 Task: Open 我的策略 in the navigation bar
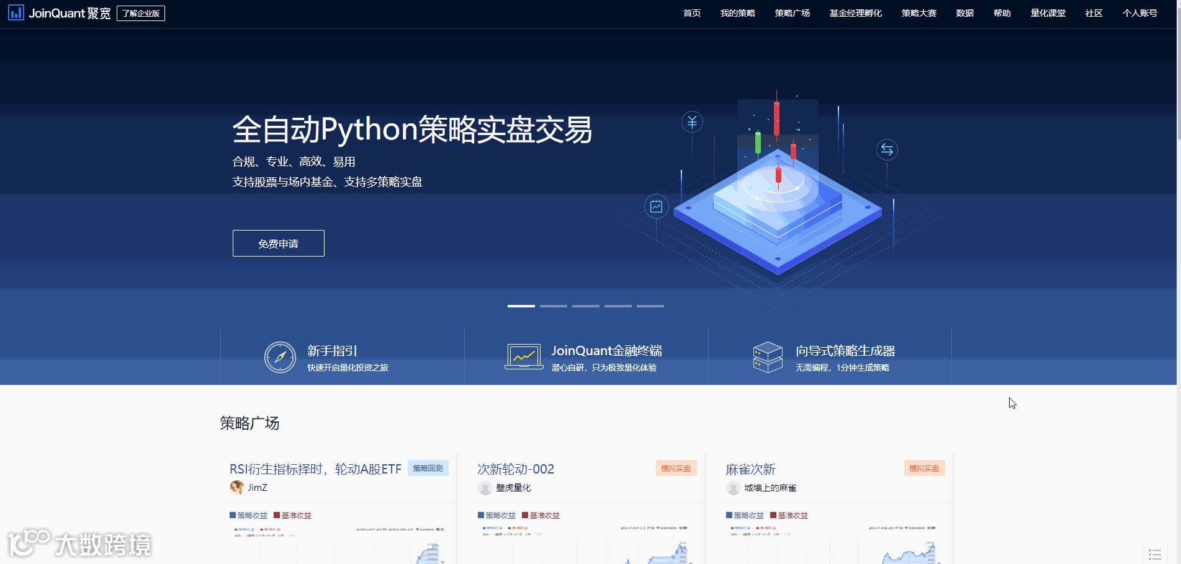pyautogui.click(x=738, y=13)
